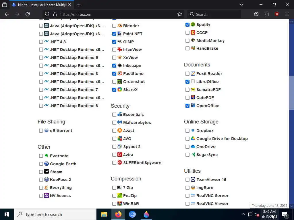Check the SumatraPDF checkbox

[187, 90]
